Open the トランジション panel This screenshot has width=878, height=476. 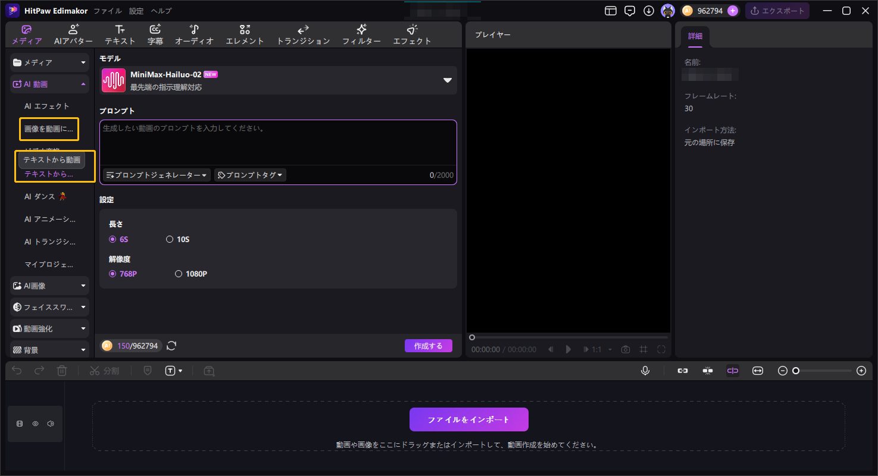303,34
